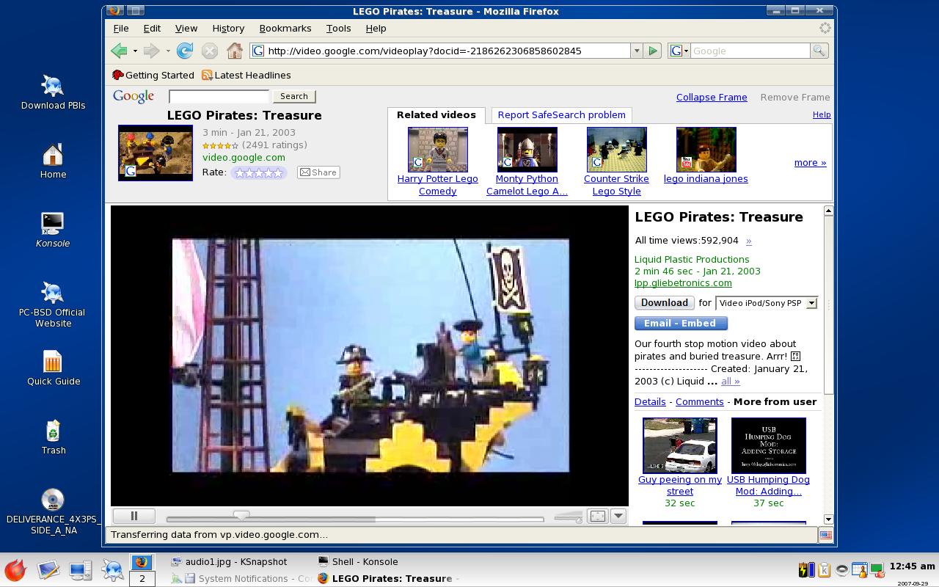The width and height of the screenshot is (939, 587).
Task: Click the Collapse Frame link
Action: [x=712, y=97]
